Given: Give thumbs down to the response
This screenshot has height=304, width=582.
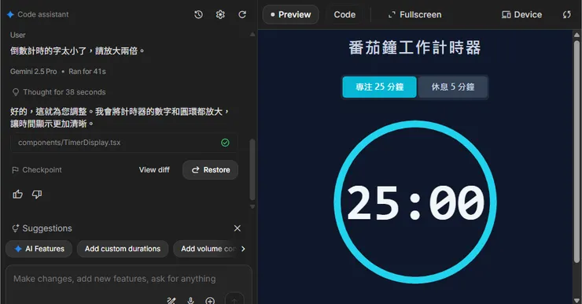Looking at the screenshot, I should [37, 195].
